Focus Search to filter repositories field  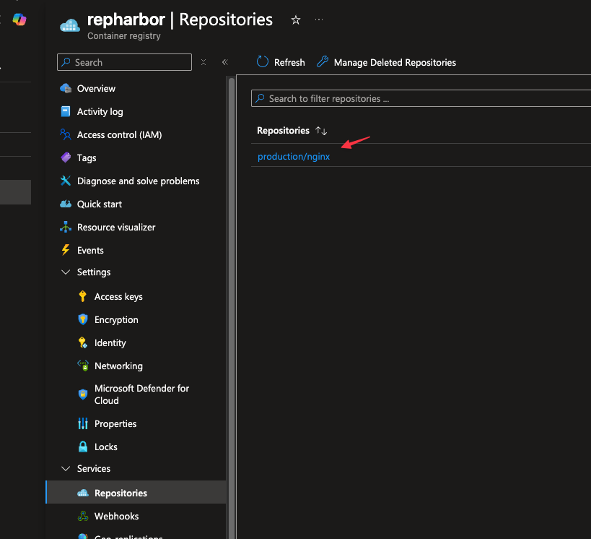coord(421,98)
